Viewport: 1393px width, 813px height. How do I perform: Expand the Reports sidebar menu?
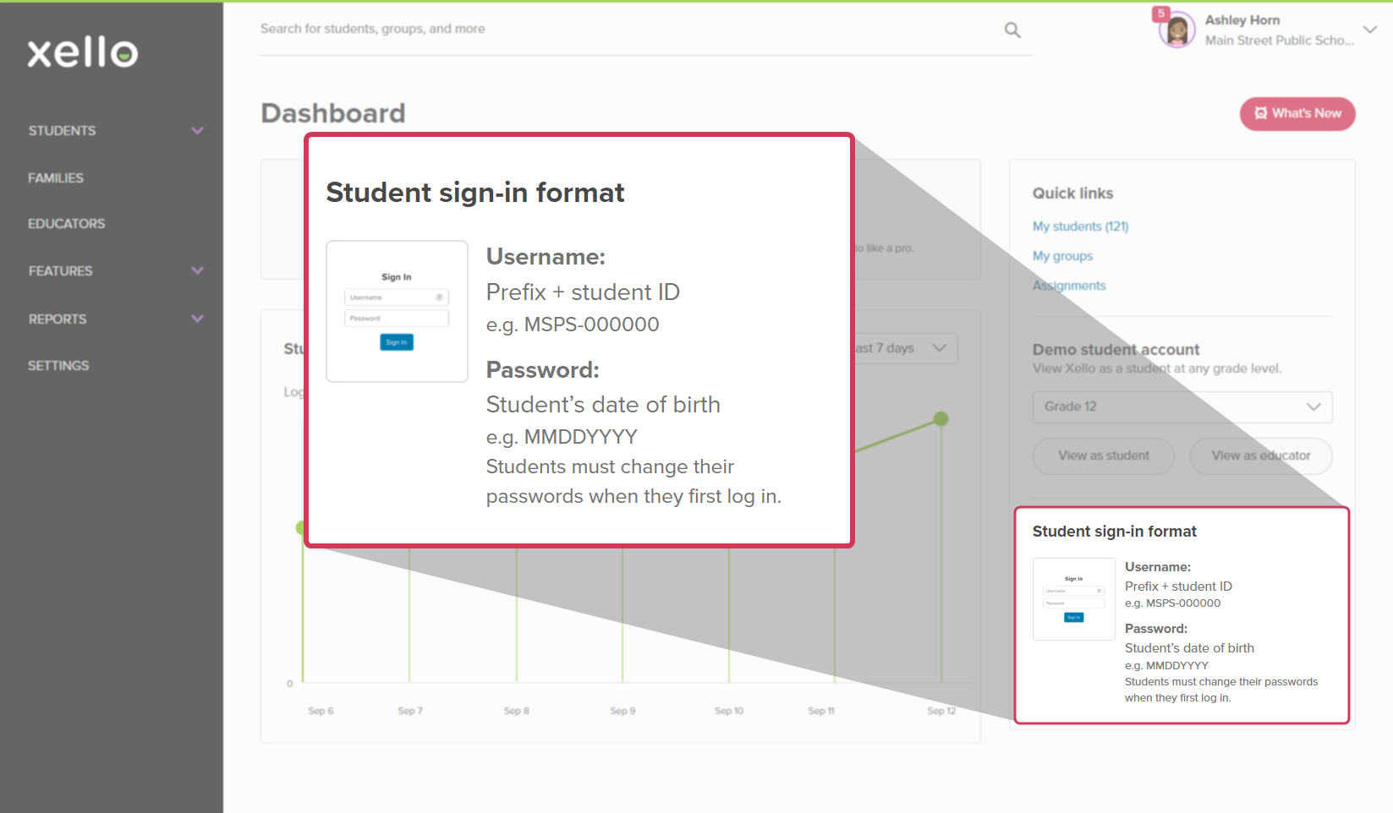coord(197,319)
